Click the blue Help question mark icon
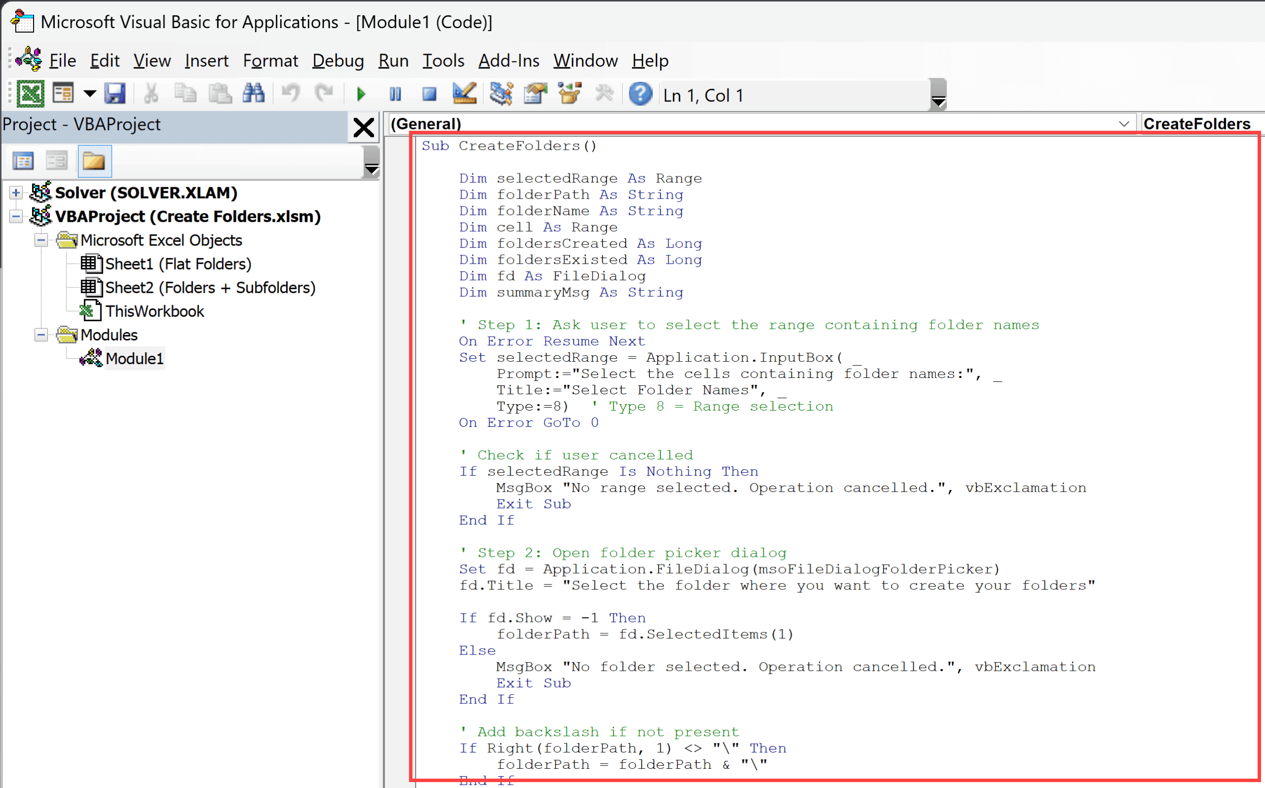The width and height of the screenshot is (1265, 788). (640, 94)
